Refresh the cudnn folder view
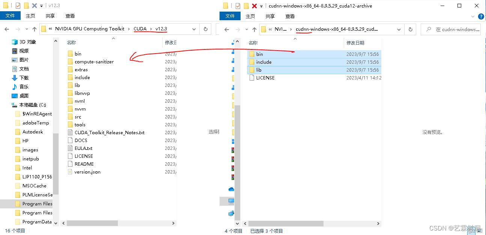This screenshot has width=486, height=235. [410, 29]
